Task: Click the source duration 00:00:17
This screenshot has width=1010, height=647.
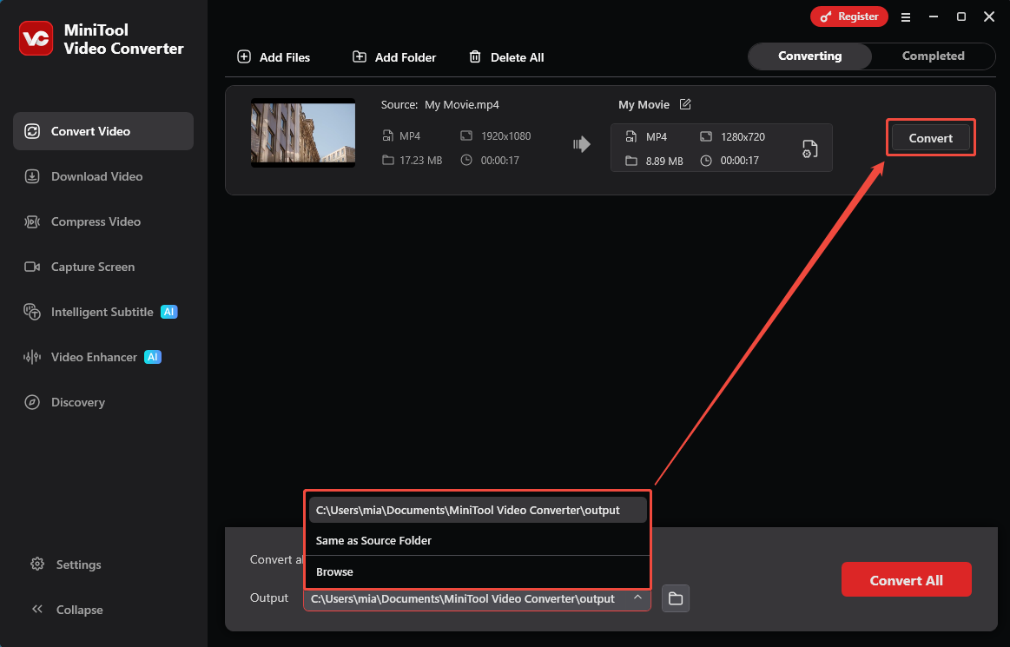Action: coord(500,161)
